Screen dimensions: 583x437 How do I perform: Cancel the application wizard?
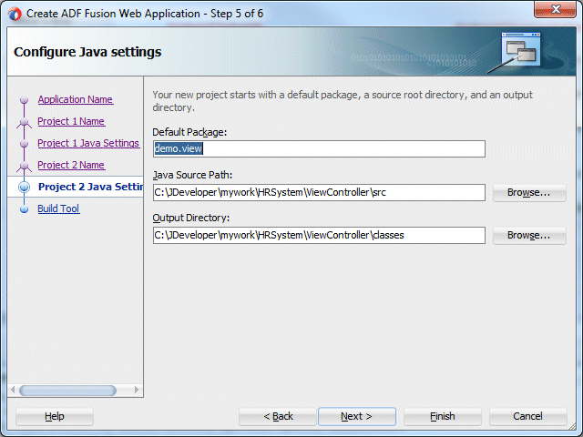[x=528, y=417]
